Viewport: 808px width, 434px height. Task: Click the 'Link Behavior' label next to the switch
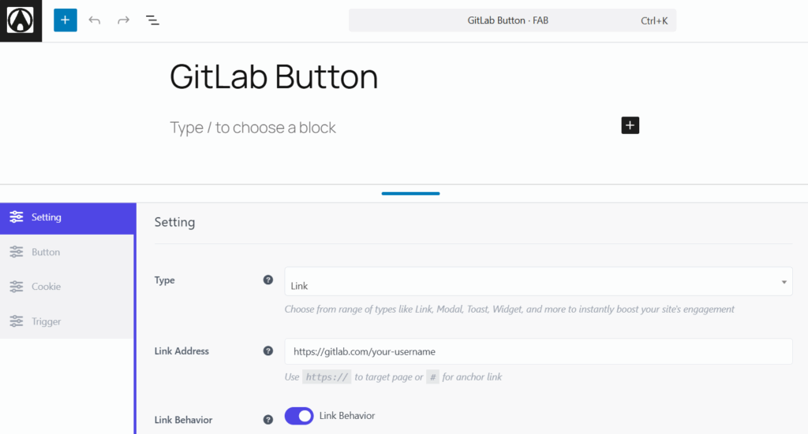[347, 415]
